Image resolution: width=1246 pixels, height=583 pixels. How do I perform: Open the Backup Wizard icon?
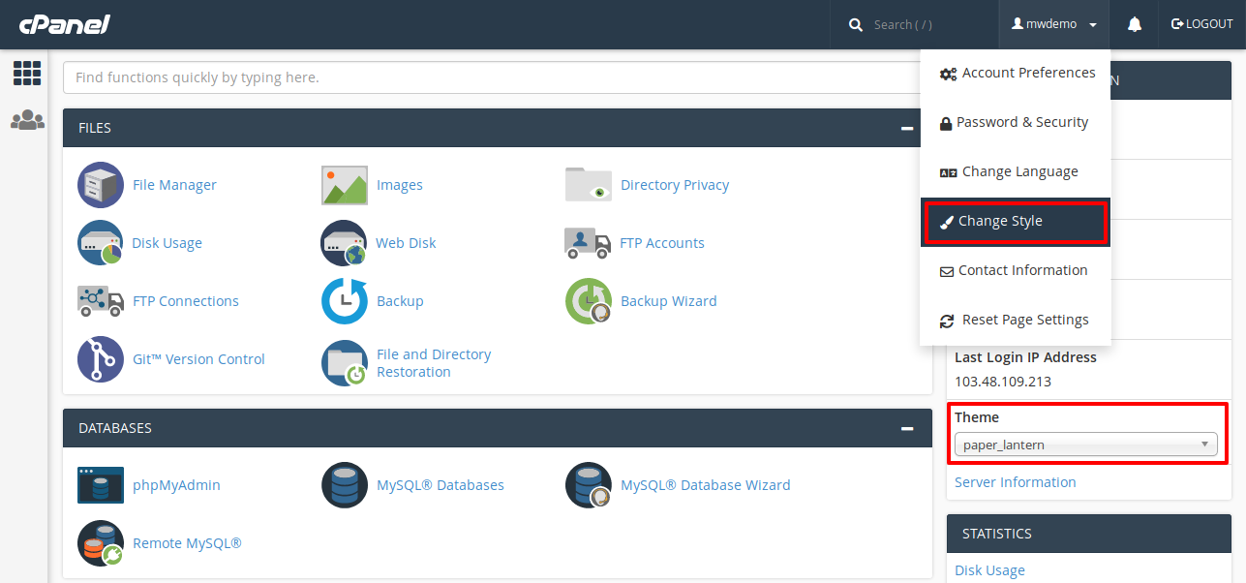pos(589,301)
